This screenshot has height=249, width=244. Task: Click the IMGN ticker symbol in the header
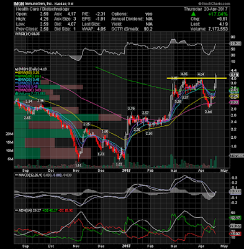(x=18, y=4)
